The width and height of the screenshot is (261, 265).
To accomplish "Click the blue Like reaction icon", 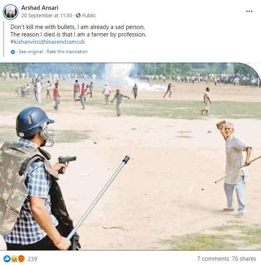I will (x=7, y=259).
